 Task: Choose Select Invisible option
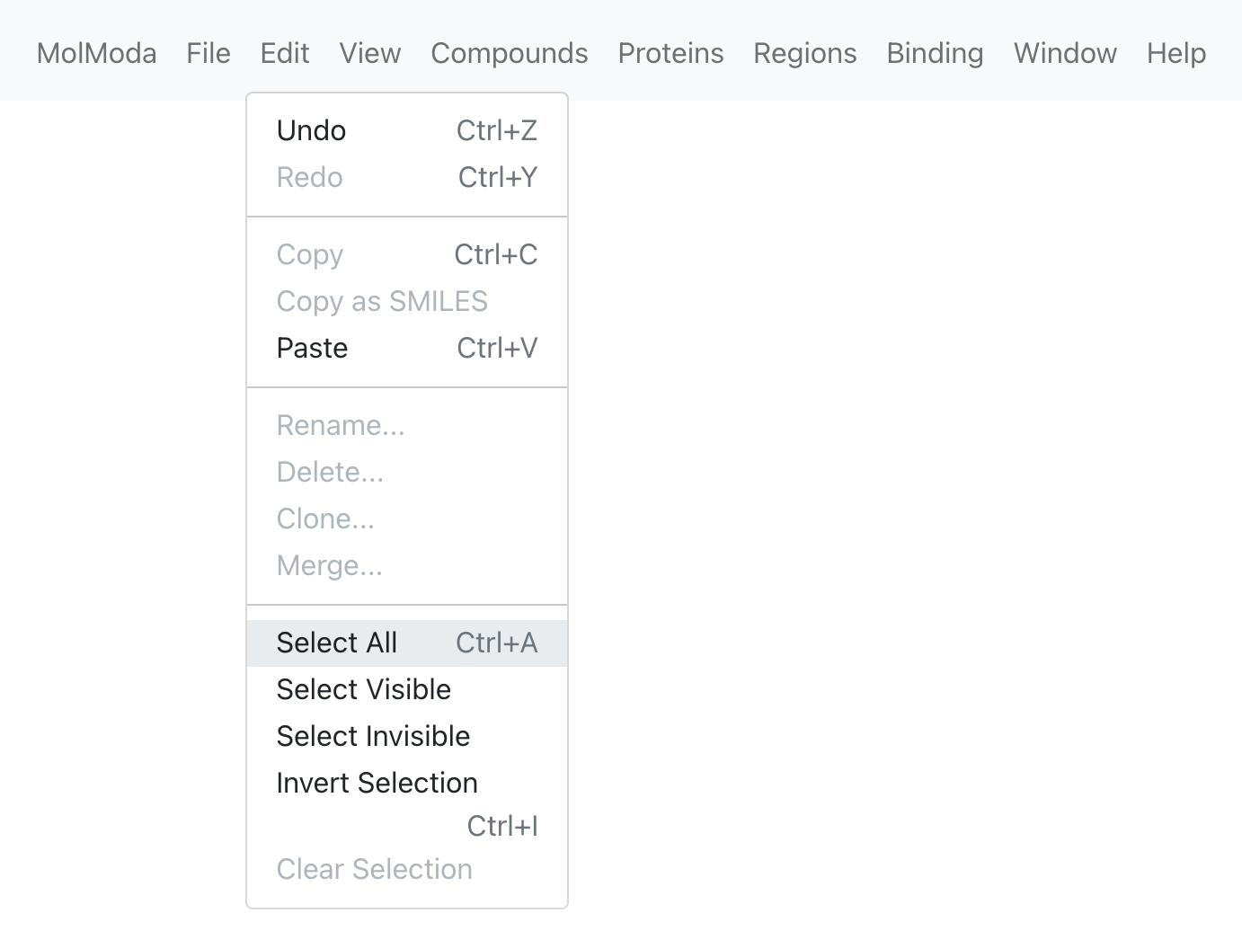tap(407, 737)
